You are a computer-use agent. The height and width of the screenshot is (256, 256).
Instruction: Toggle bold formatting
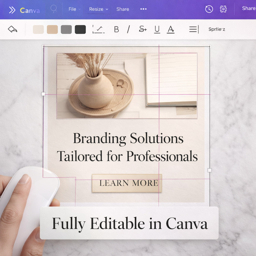[116, 29]
